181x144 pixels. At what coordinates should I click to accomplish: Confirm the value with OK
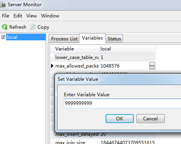point(120,118)
